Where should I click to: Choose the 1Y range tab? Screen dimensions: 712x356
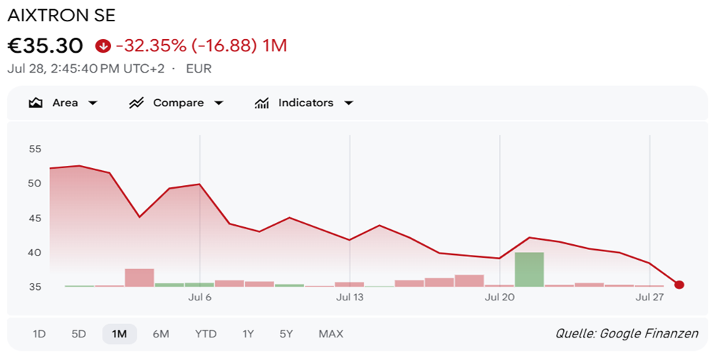point(248,334)
